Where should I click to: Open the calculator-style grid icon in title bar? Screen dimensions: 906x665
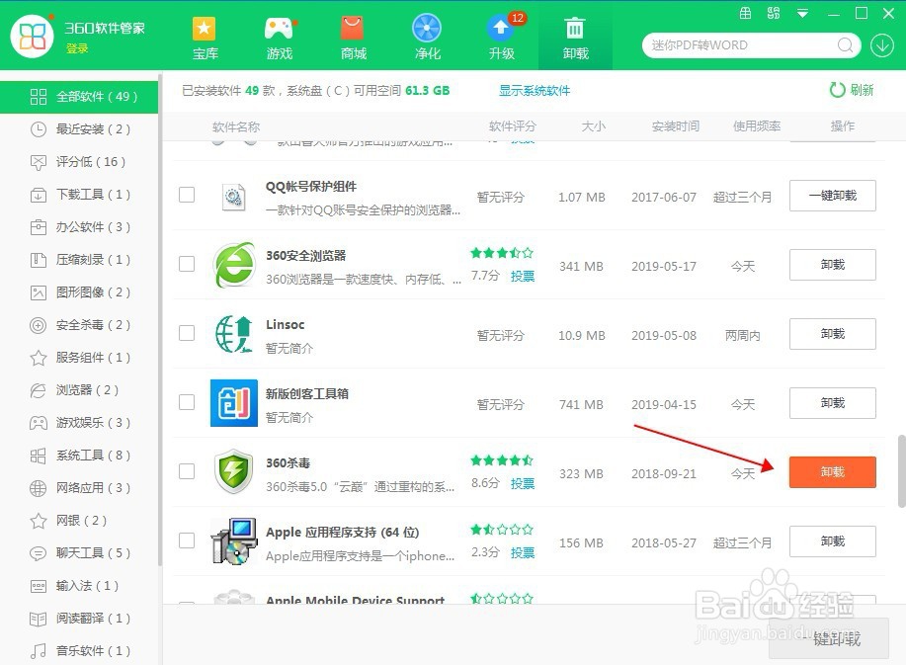pos(745,13)
